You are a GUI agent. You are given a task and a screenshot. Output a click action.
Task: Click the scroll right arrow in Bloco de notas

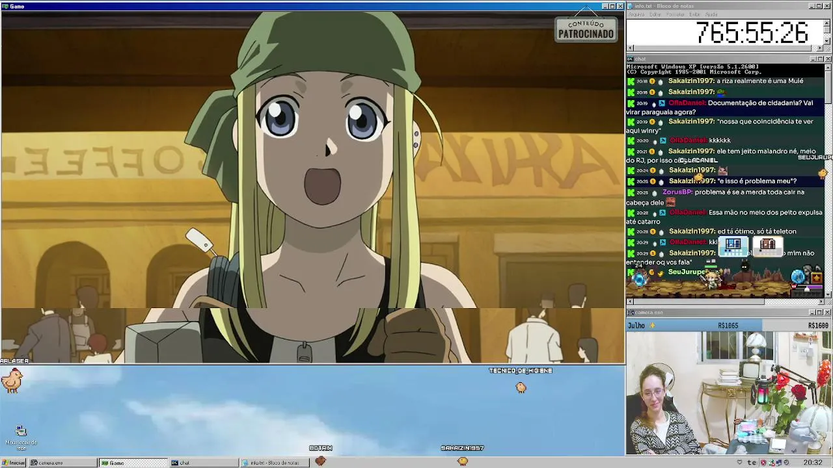pos(821,48)
